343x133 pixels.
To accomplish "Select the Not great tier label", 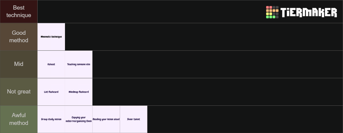I will (x=19, y=92).
